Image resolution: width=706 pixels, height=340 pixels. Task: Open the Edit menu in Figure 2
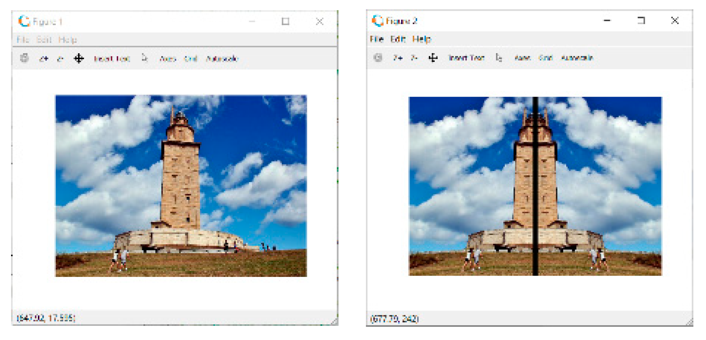[398, 39]
